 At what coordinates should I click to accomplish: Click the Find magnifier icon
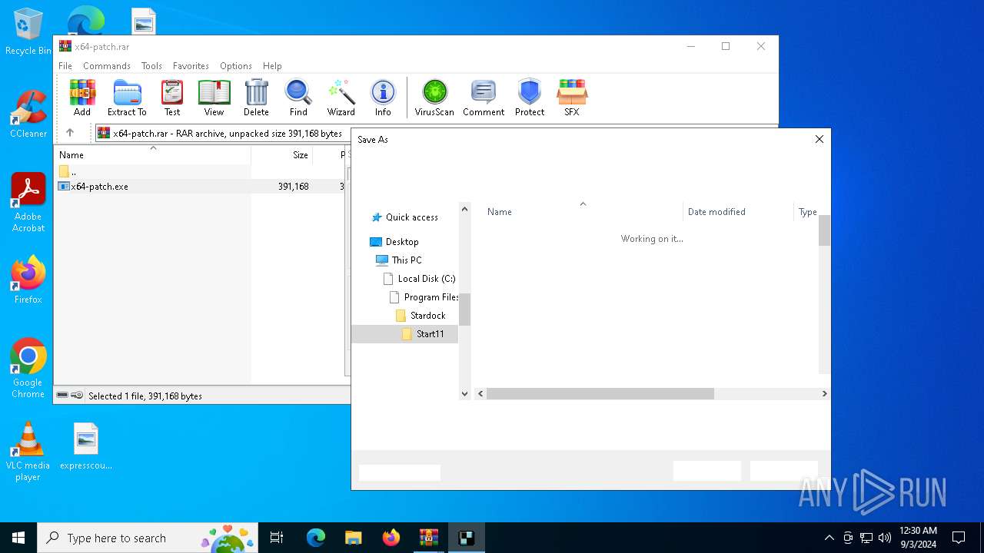tap(298, 98)
